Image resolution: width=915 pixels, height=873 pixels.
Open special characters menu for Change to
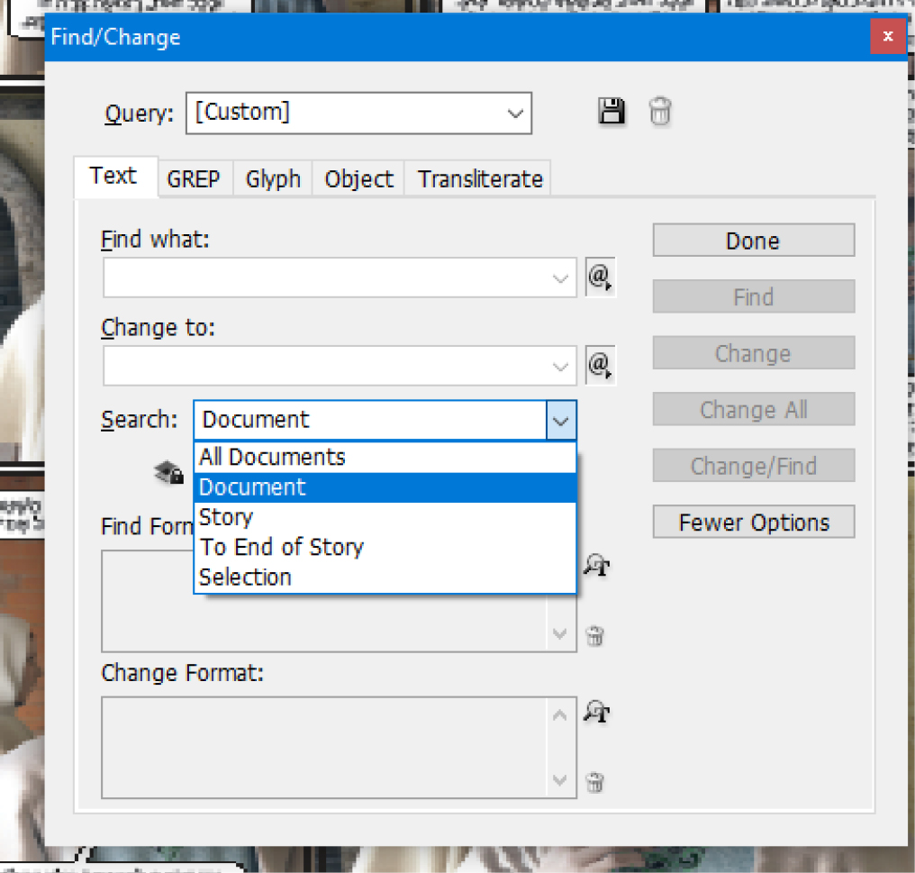(600, 366)
